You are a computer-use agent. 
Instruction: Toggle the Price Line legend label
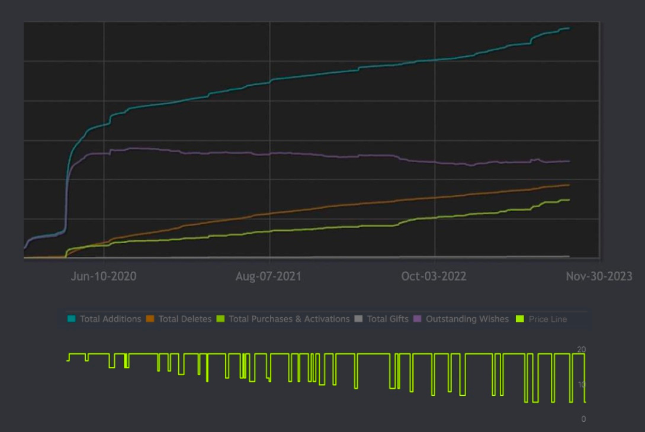coord(548,319)
